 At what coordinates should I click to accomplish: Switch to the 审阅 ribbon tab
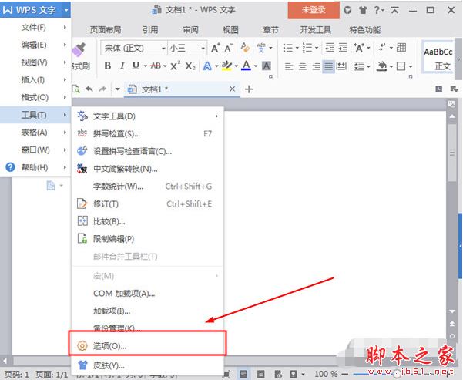point(190,30)
